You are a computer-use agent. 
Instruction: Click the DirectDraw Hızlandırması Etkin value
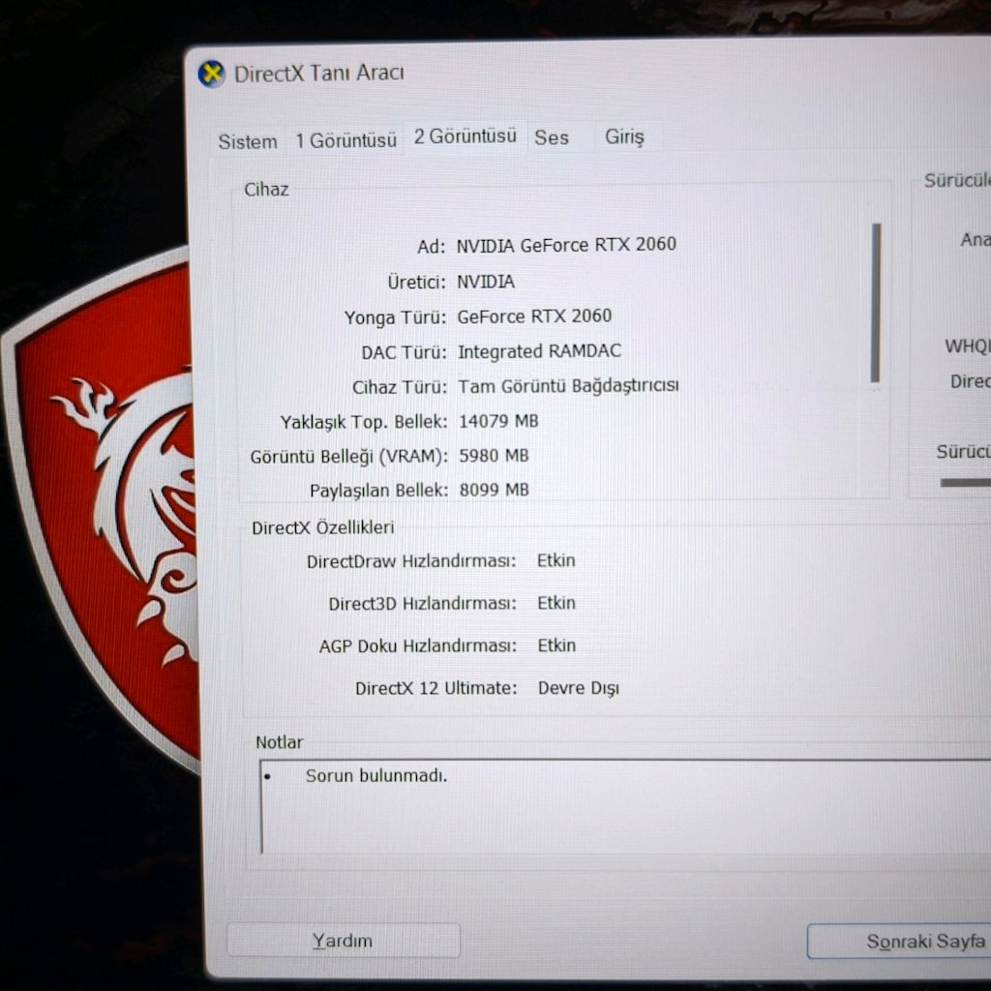tap(556, 560)
